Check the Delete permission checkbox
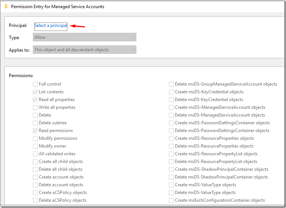This screenshot has height=208, width=286. [35, 115]
